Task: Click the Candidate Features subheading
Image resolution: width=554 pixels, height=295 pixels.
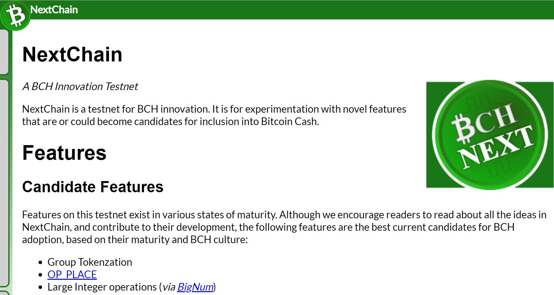Action: 93,187
